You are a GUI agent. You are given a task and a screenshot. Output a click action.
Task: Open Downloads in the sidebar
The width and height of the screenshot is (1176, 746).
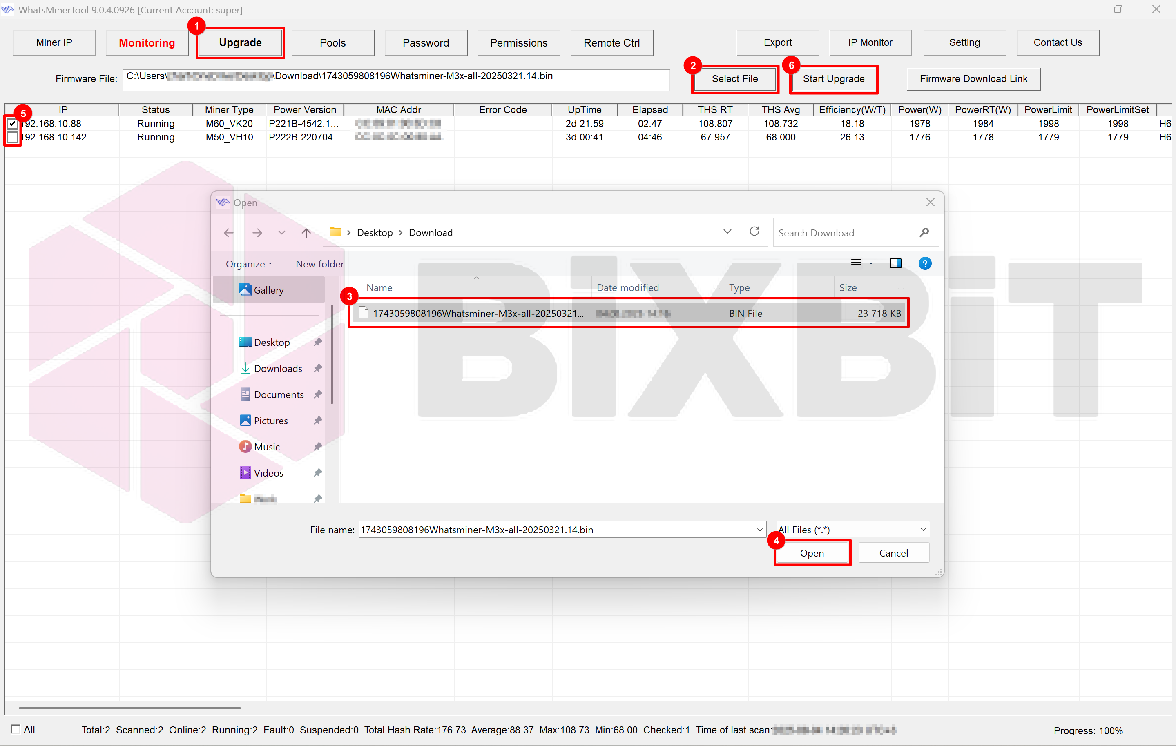277,369
